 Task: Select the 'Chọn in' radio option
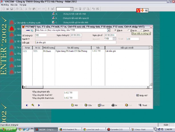(x=129, y=30)
